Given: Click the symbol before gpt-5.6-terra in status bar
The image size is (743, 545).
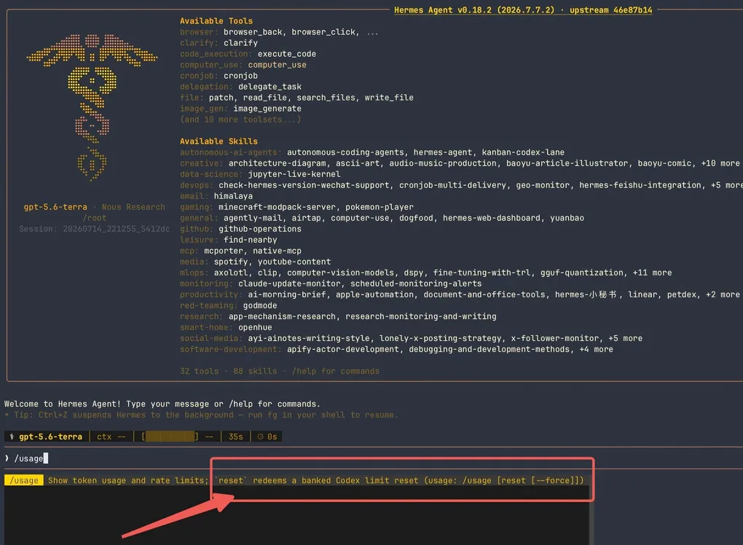Looking at the screenshot, I should pyautogui.click(x=12, y=436).
